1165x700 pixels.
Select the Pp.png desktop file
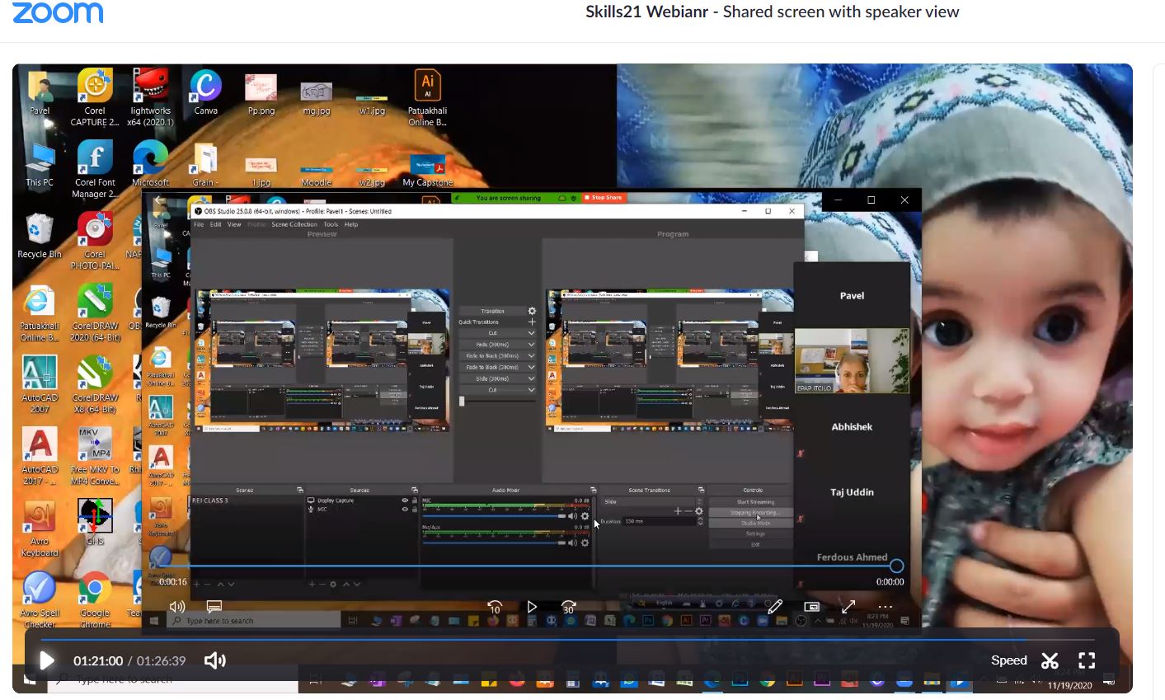(261, 94)
